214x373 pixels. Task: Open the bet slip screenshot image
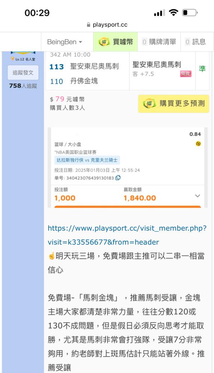coord(128,168)
